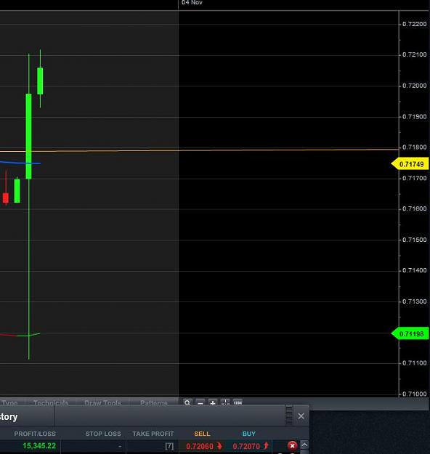Screen dimensions: 430x454
Task: Click the 0.71000 price axis label
Action: point(414,394)
